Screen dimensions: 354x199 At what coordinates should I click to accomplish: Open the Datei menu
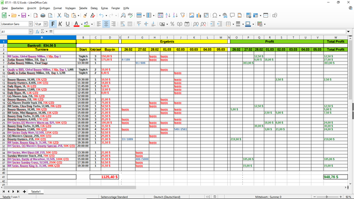[x=4, y=8]
